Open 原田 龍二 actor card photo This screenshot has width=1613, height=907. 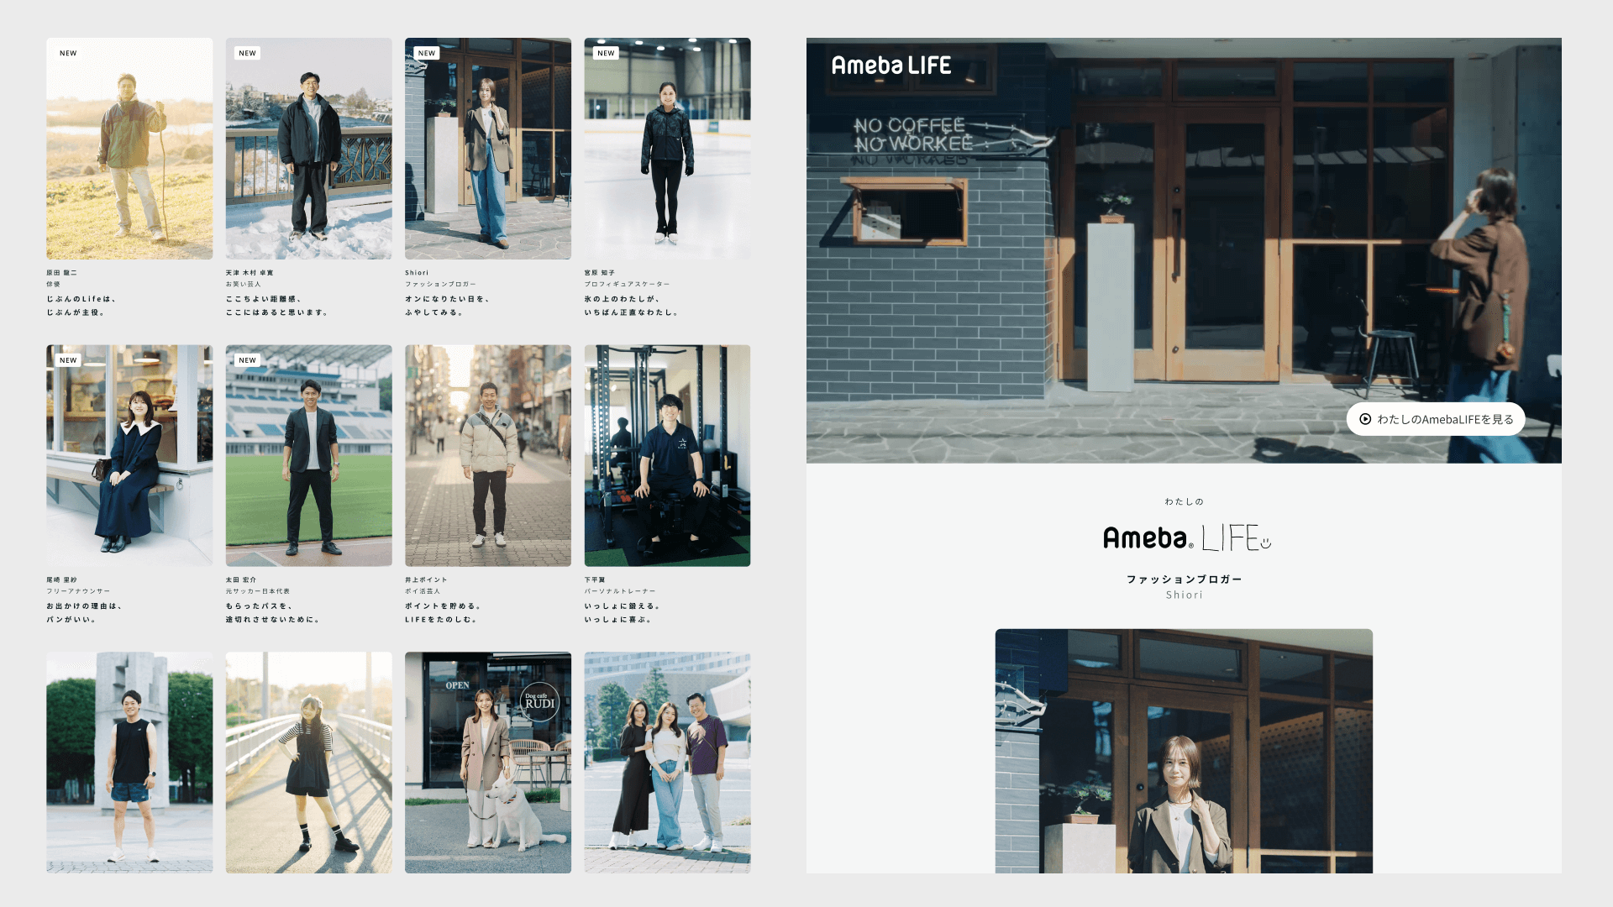click(129, 149)
